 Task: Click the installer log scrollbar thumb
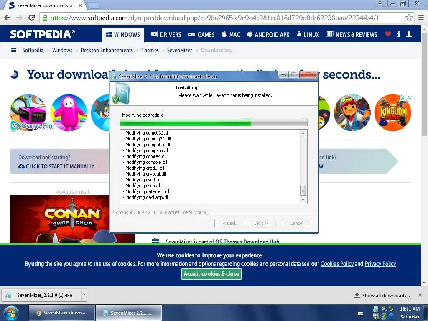[x=303, y=190]
